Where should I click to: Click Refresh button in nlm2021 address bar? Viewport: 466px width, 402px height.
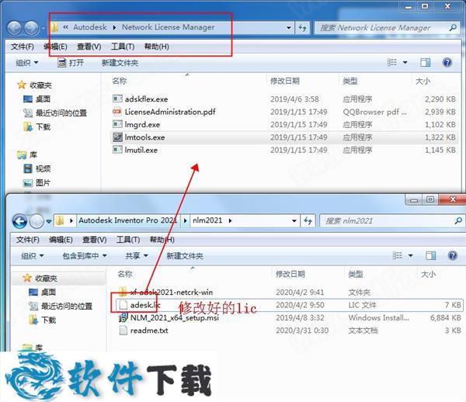pyautogui.click(x=308, y=221)
